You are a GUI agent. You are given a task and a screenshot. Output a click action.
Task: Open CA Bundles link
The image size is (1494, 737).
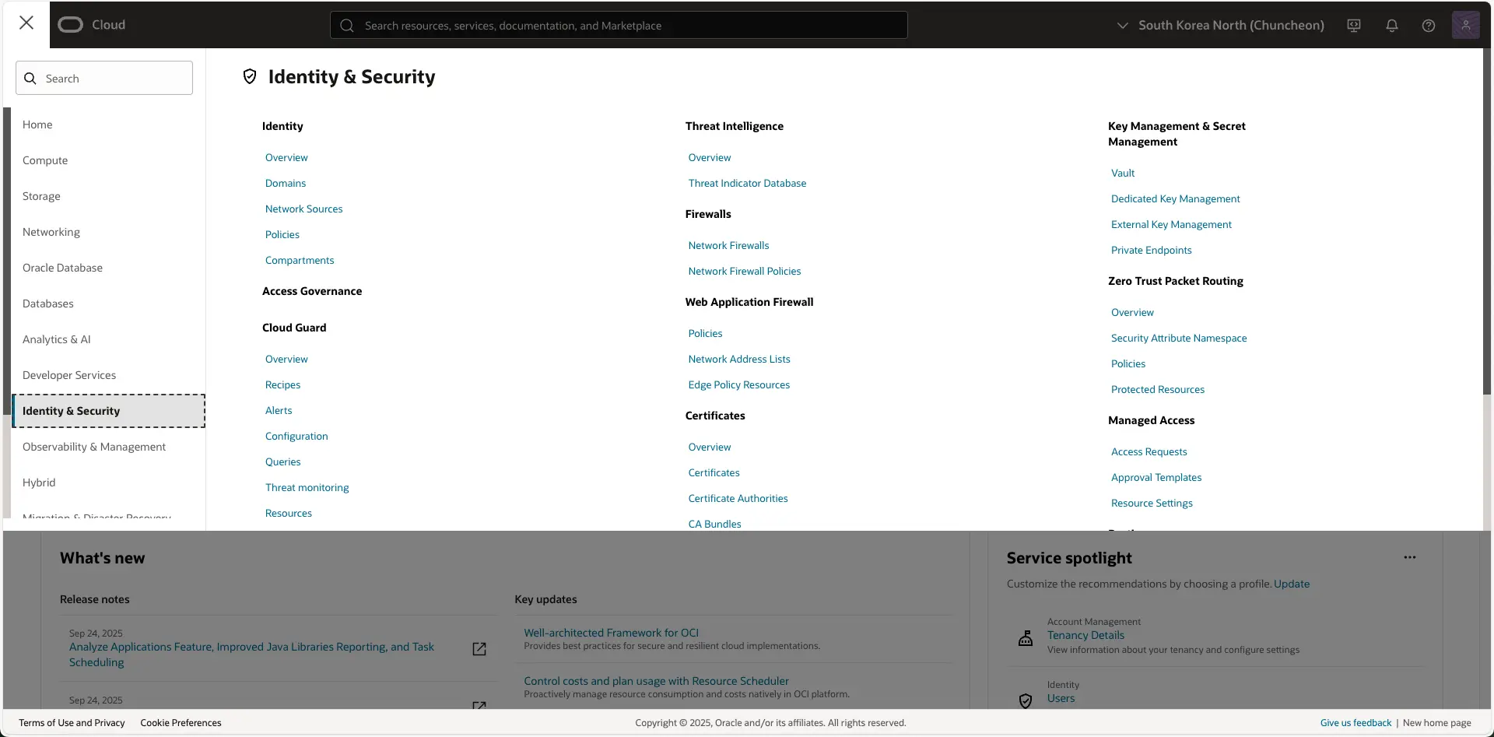pos(714,524)
